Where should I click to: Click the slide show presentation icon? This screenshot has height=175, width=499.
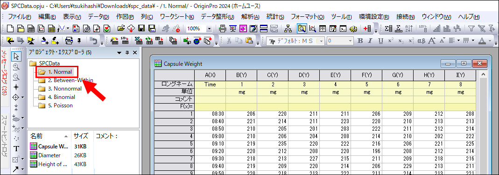(233, 28)
